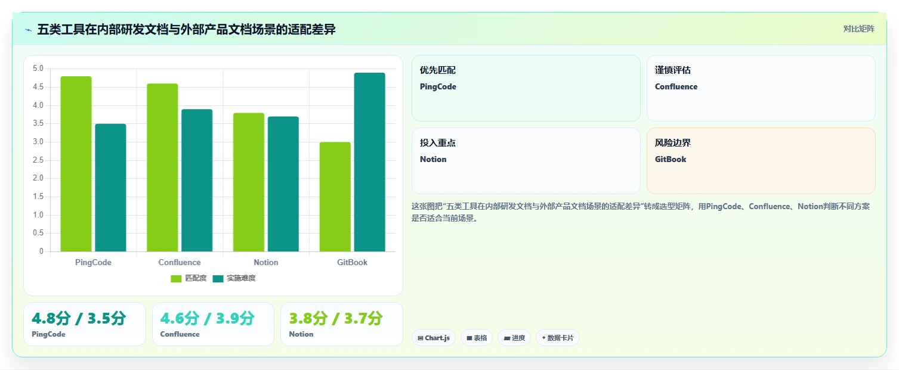Open the 优先匹配 PingCode card

point(526,88)
